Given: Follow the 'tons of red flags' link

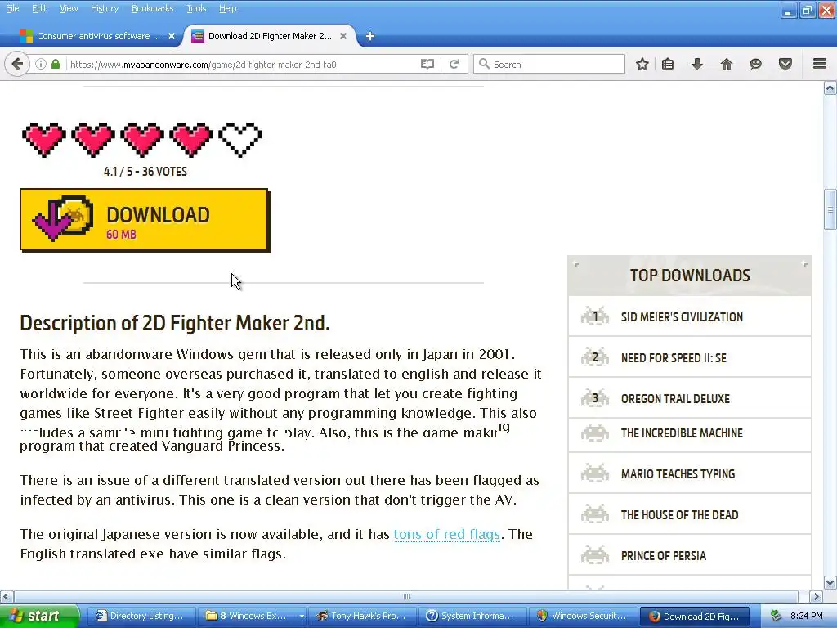Looking at the screenshot, I should pyautogui.click(x=446, y=535).
